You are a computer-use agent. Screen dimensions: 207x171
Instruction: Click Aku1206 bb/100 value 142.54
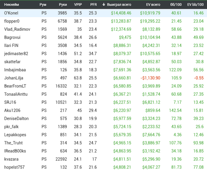175,110
